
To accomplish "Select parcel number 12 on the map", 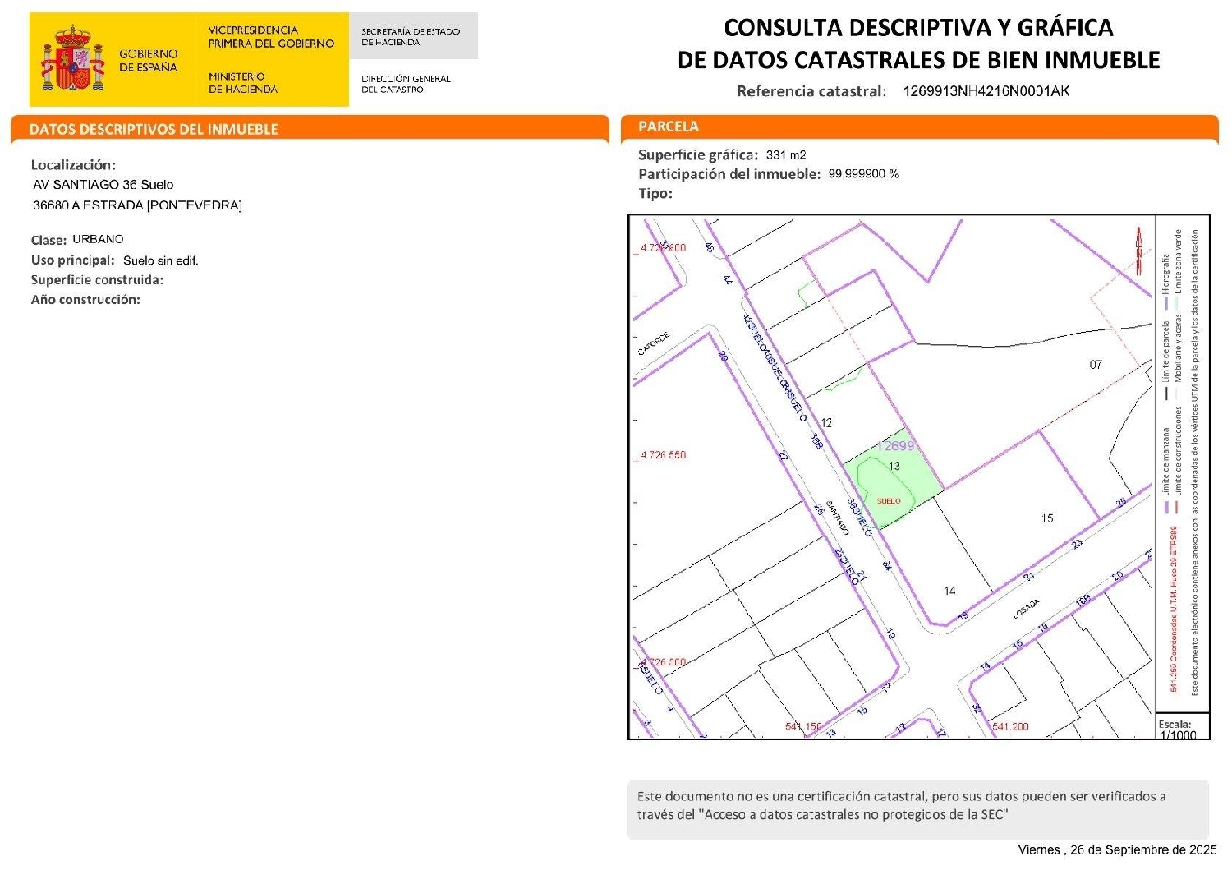I will pyautogui.click(x=826, y=423).
